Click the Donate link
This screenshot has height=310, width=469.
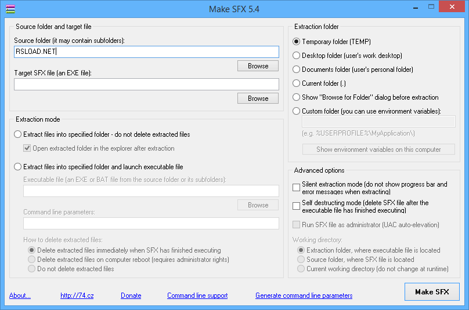(131, 296)
